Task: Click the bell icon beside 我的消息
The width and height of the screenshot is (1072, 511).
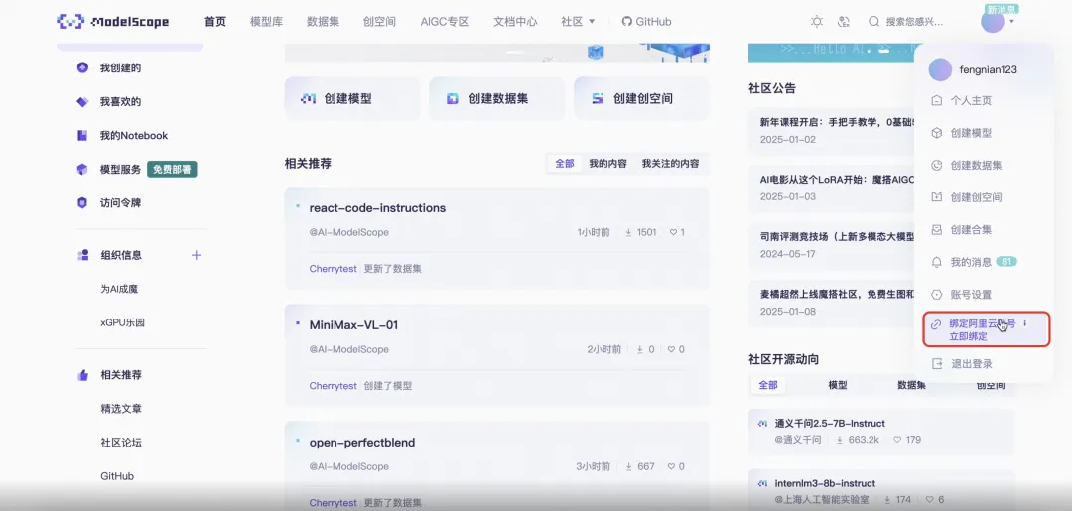Action: (937, 262)
